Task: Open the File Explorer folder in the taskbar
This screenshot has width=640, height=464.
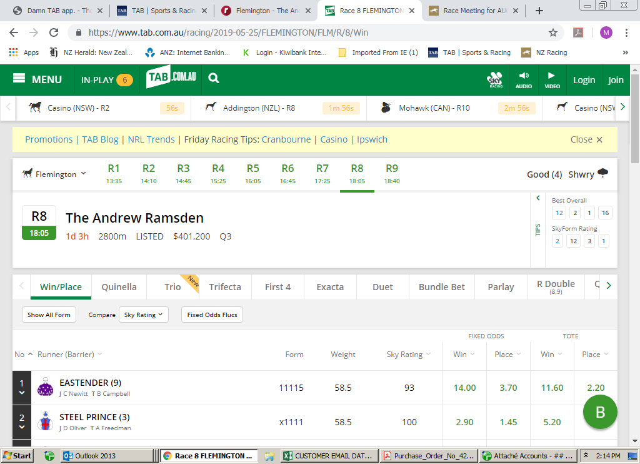Action: (x=269, y=456)
